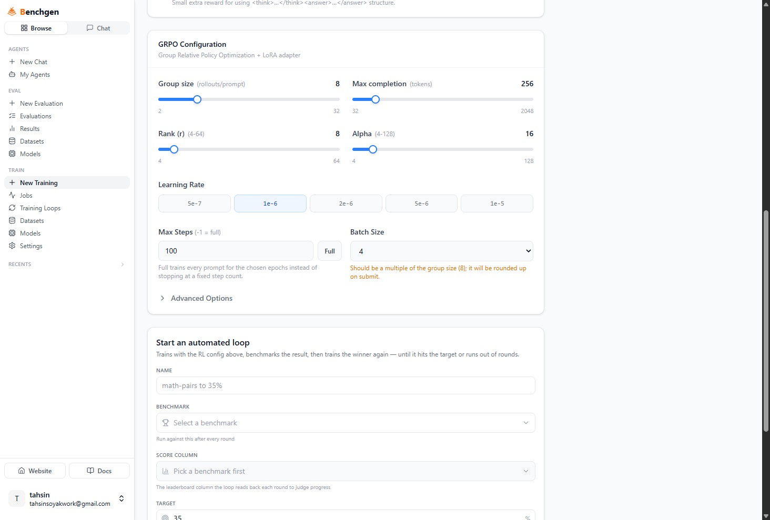Click the Settings gear icon
Screen dimensions: 770x520
(x=12, y=246)
